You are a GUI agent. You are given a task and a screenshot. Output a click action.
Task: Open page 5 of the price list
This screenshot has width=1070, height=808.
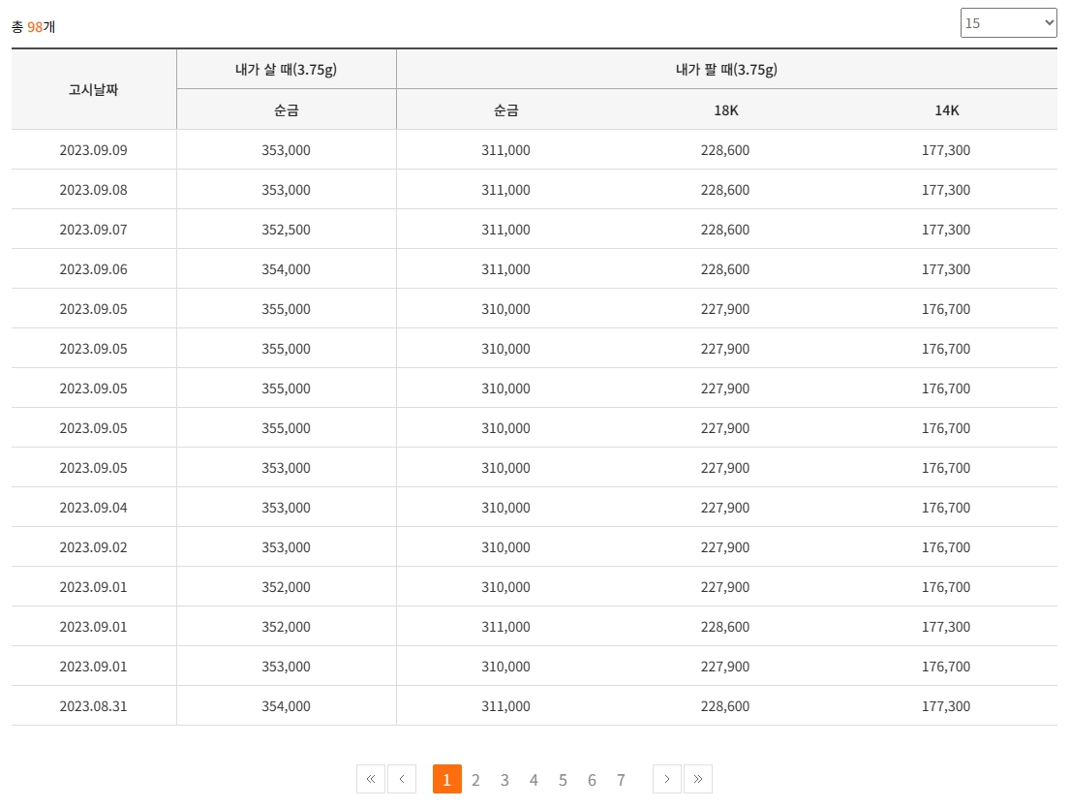pos(563,779)
